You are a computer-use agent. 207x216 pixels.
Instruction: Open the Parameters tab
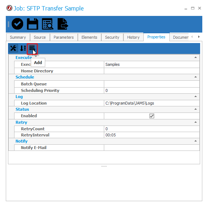click(x=64, y=37)
